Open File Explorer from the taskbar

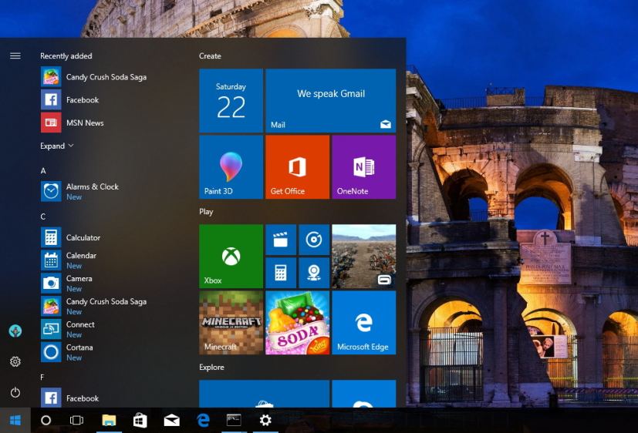[x=109, y=420]
